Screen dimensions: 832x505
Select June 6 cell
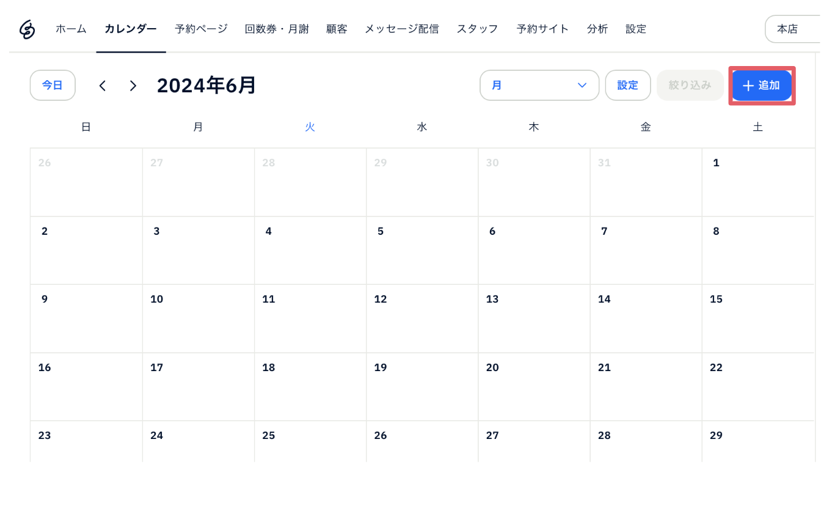[x=534, y=251]
